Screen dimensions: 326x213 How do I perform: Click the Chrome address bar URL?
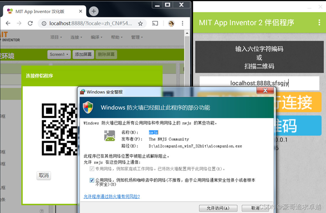click(91, 23)
